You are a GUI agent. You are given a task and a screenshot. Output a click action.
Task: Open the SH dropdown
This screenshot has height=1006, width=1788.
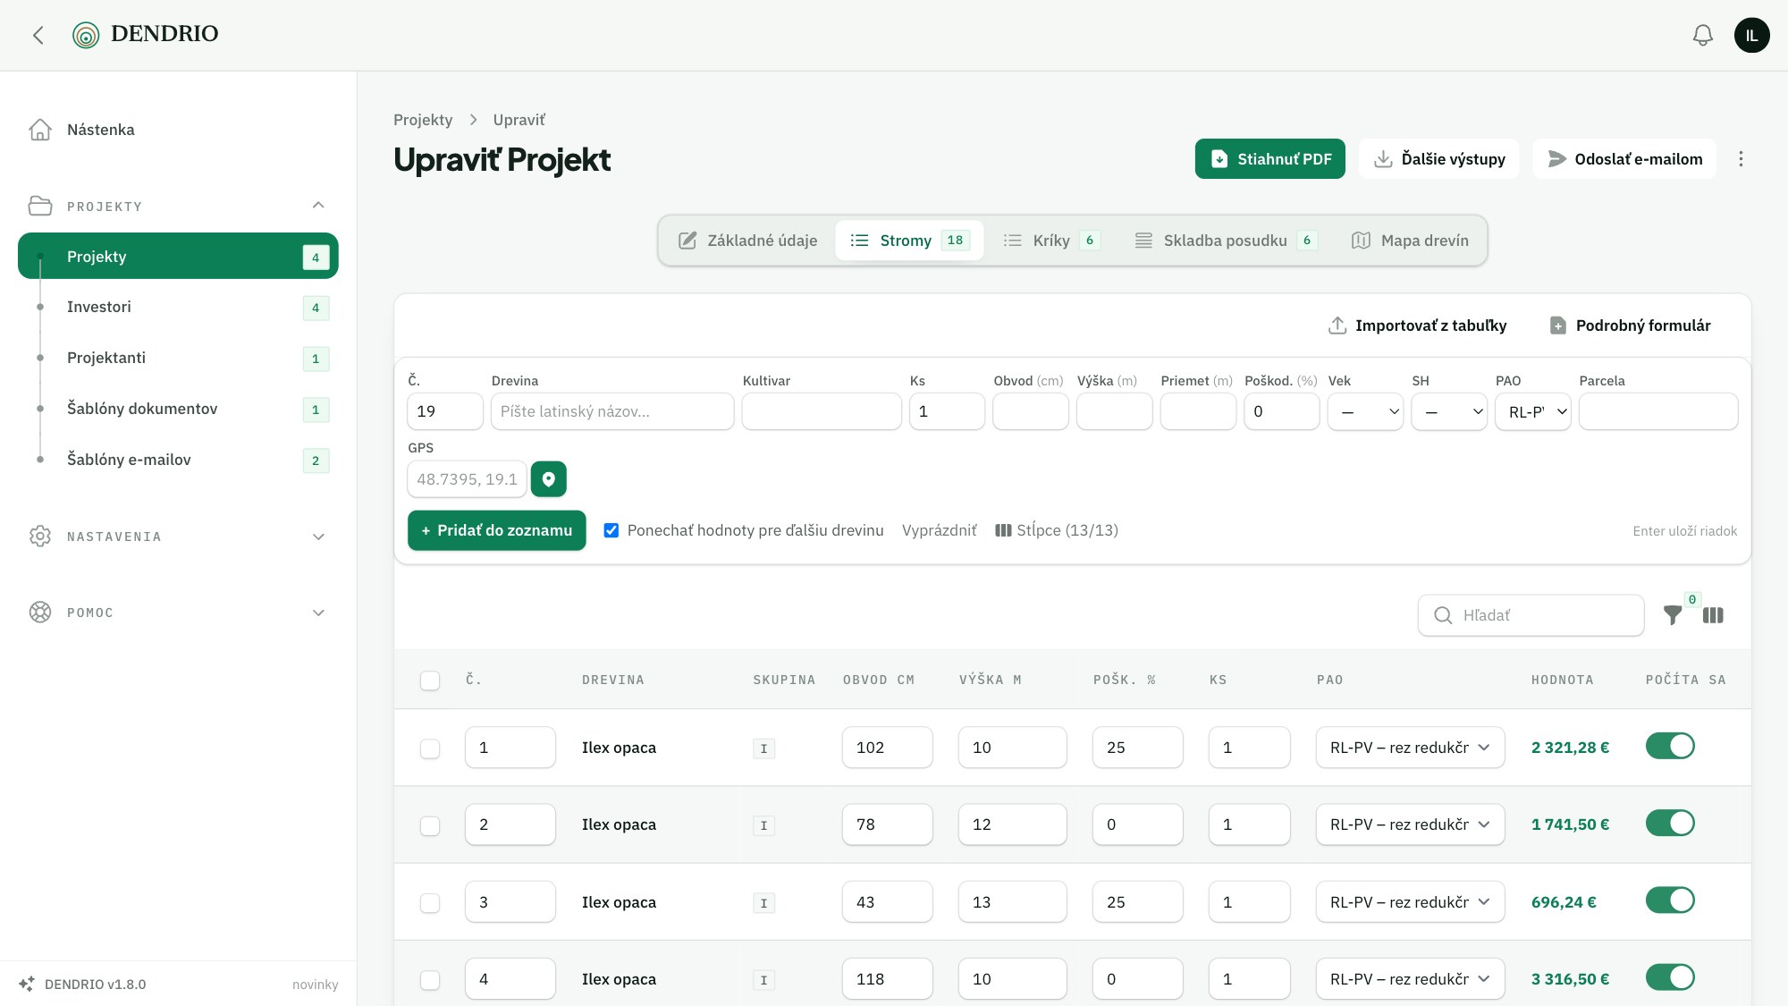coord(1449,412)
